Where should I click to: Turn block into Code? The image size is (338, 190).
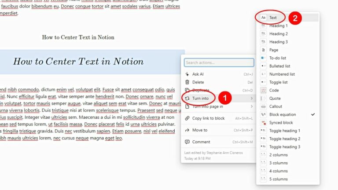[288, 90]
